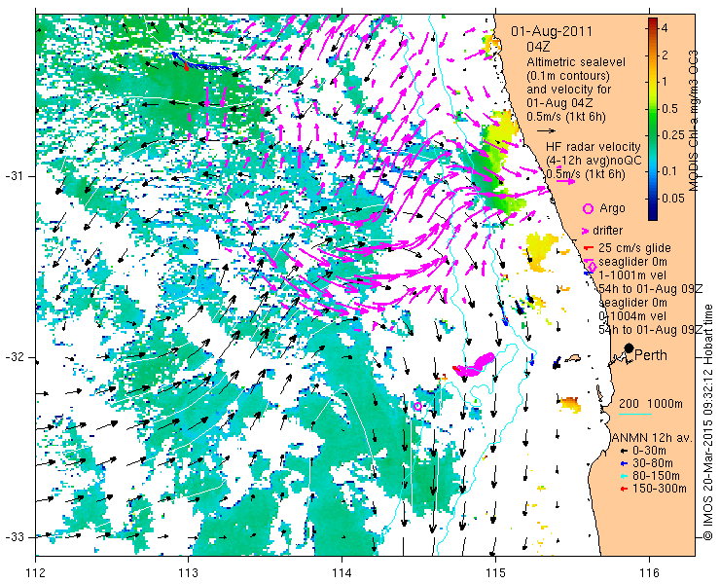Click the magenta drifter arrowhead legend symbol
This screenshot has width=720, height=584.
(586, 231)
